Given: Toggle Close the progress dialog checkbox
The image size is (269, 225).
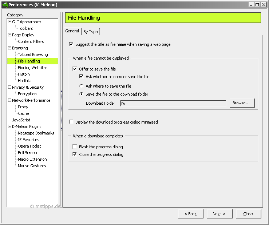Looking at the screenshot, I should click(75, 154).
